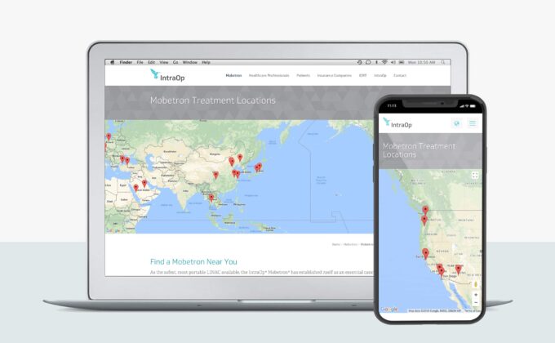Select the eastern Saudi Arabia map pin

pyautogui.click(x=144, y=183)
